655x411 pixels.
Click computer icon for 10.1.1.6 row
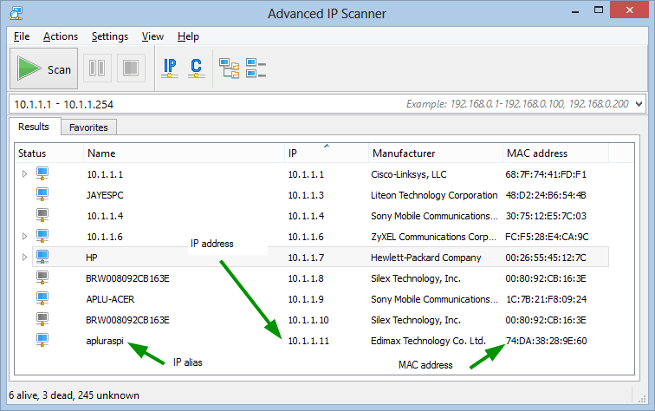(42, 236)
